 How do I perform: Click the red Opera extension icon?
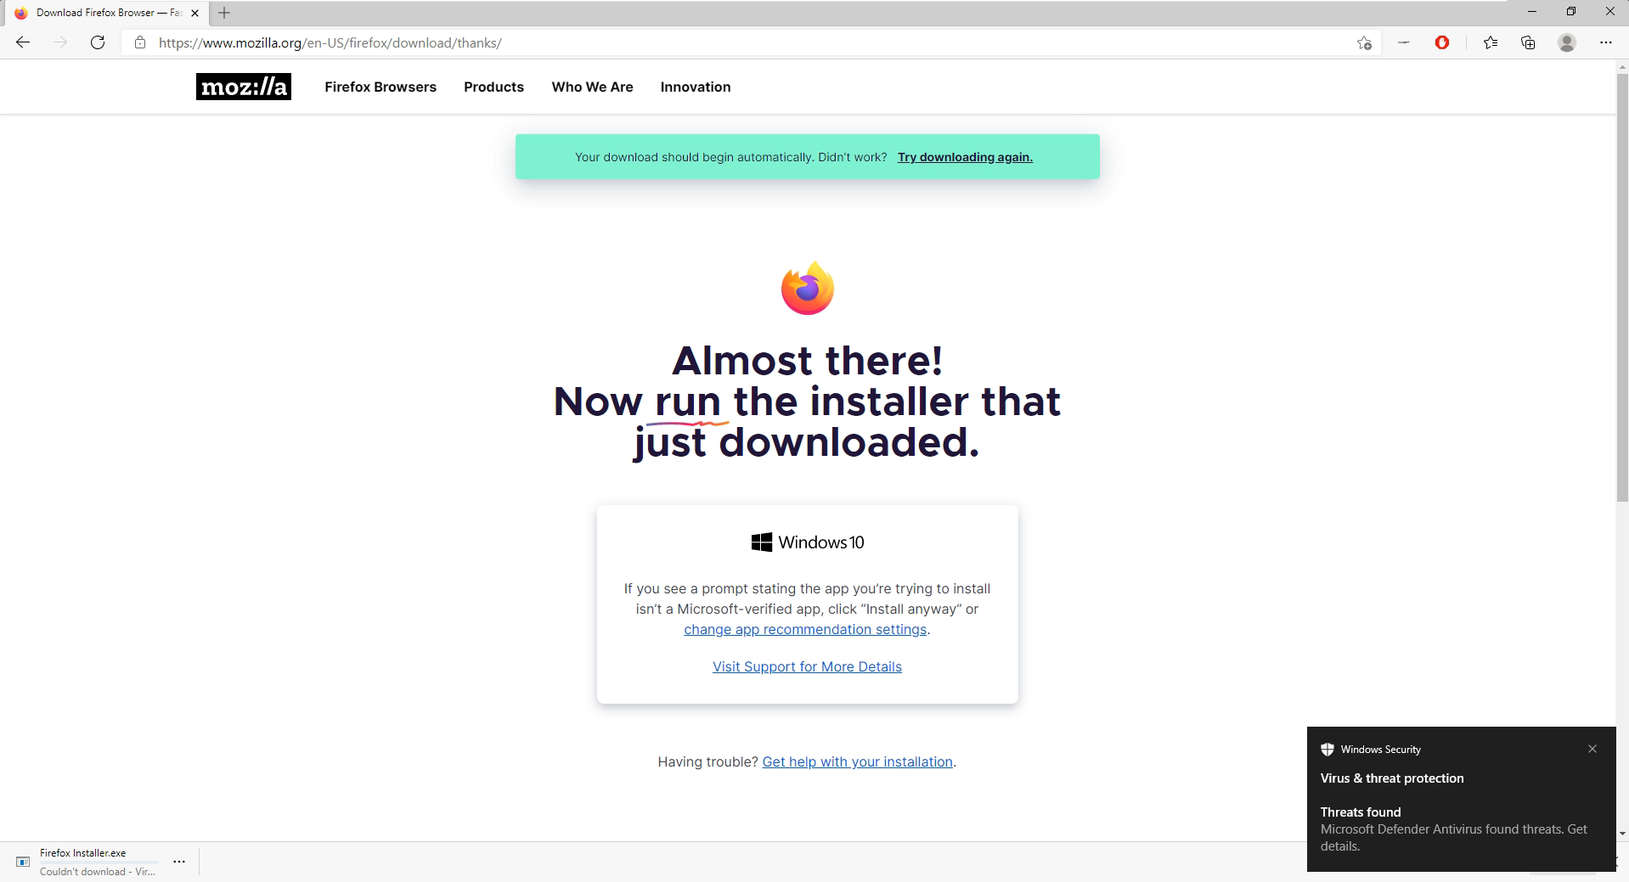pyautogui.click(x=1442, y=42)
